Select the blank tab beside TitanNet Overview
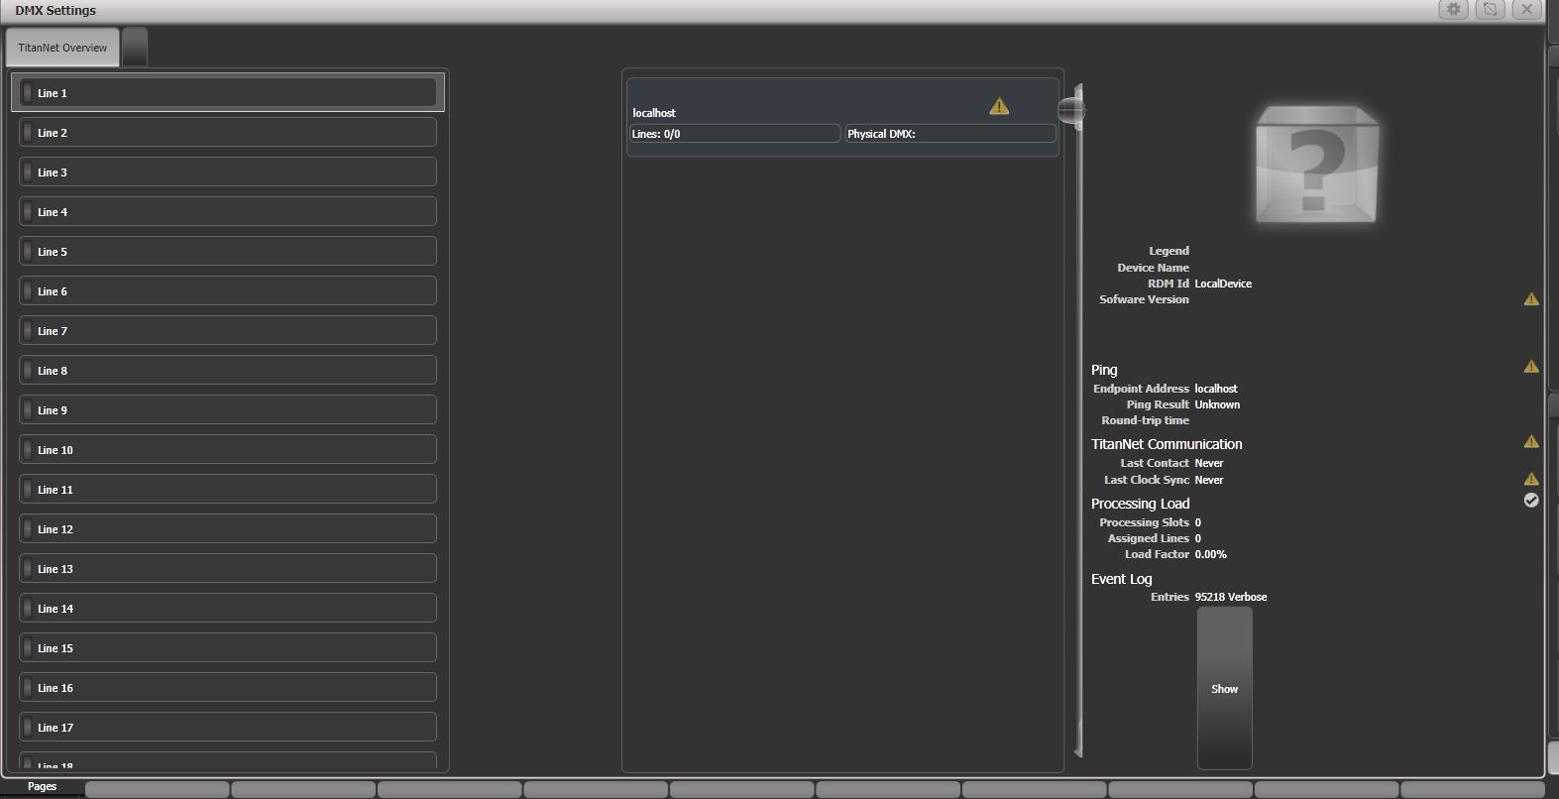1559x799 pixels. (135, 48)
